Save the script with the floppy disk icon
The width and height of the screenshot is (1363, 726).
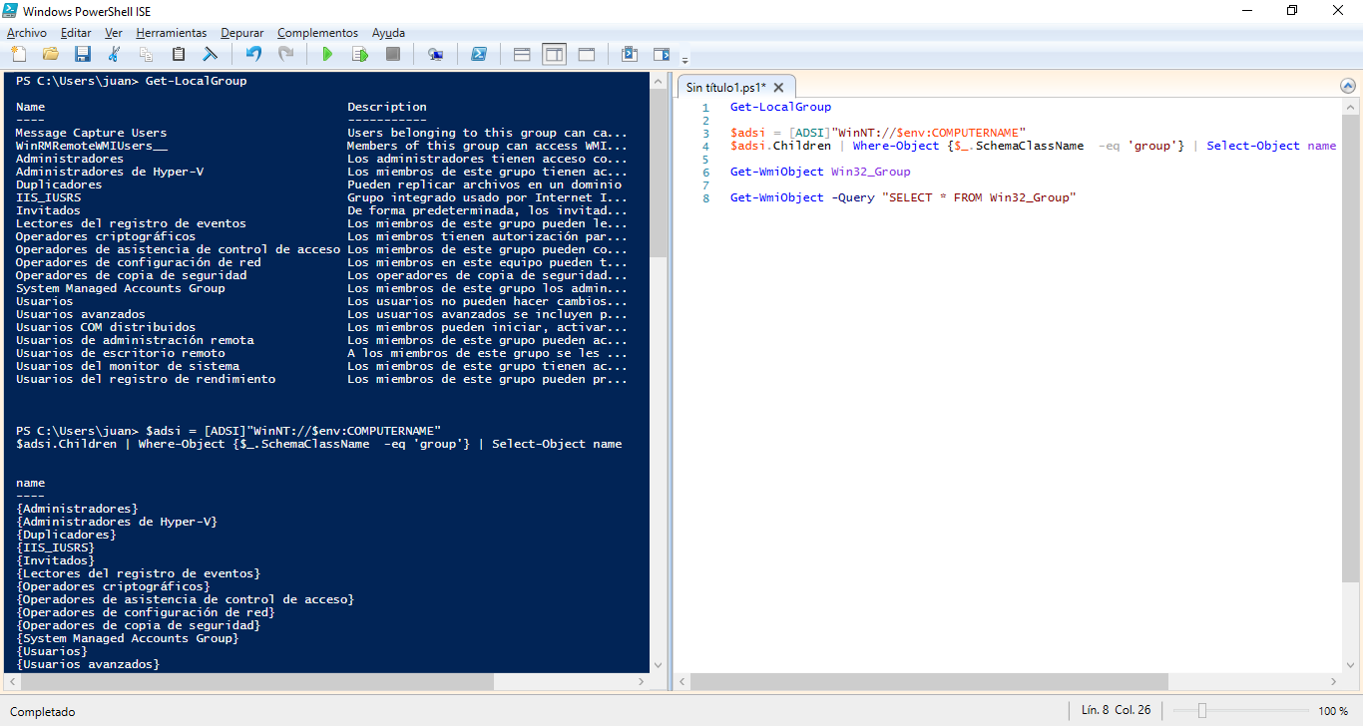(83, 54)
